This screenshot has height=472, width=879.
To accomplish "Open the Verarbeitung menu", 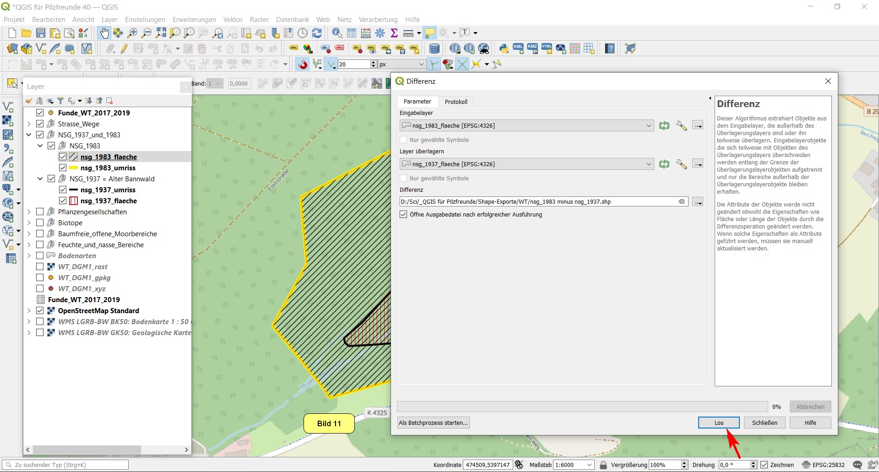I will 378,19.
